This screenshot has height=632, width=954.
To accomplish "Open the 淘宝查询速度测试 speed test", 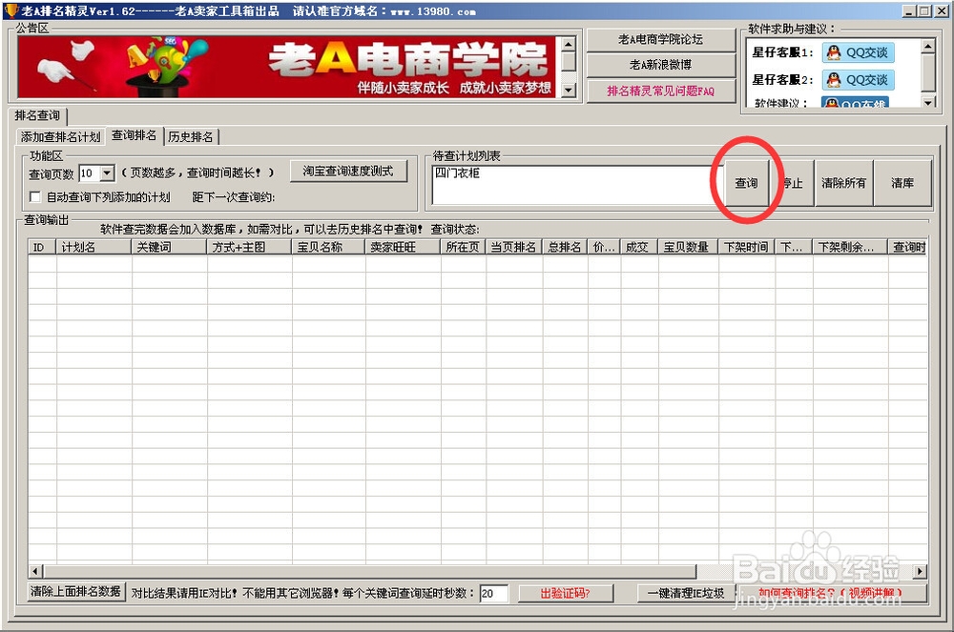I will point(348,172).
